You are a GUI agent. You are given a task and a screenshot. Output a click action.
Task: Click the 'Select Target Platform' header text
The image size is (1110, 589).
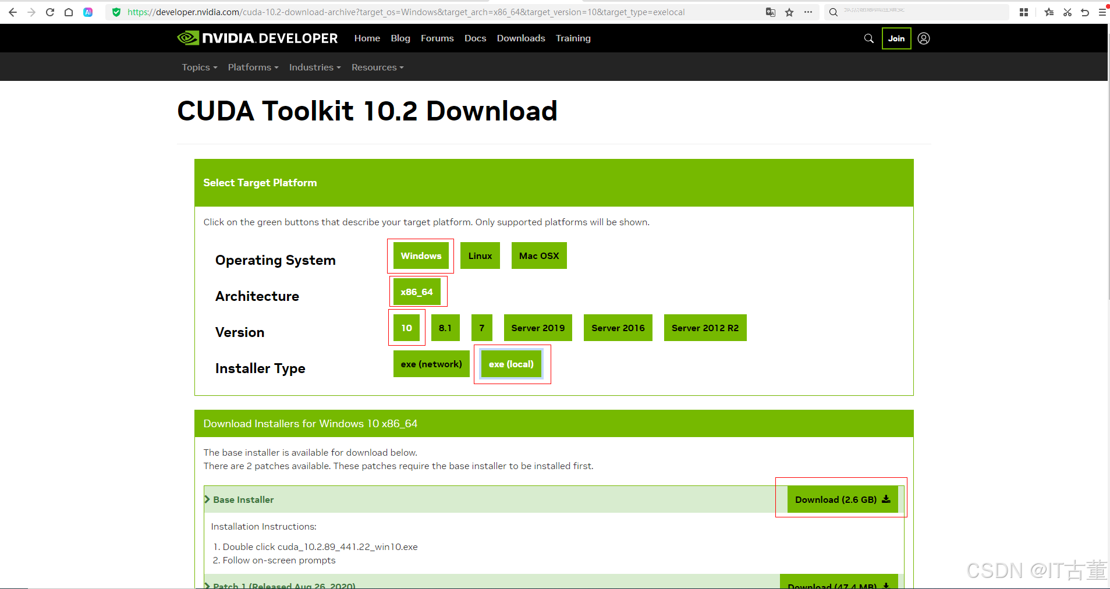click(260, 183)
